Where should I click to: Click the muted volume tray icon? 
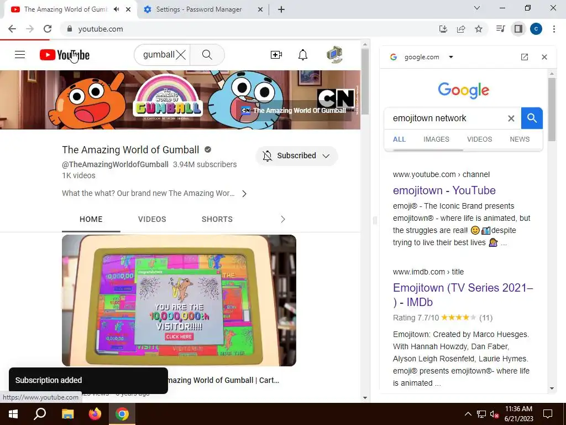[x=494, y=414]
